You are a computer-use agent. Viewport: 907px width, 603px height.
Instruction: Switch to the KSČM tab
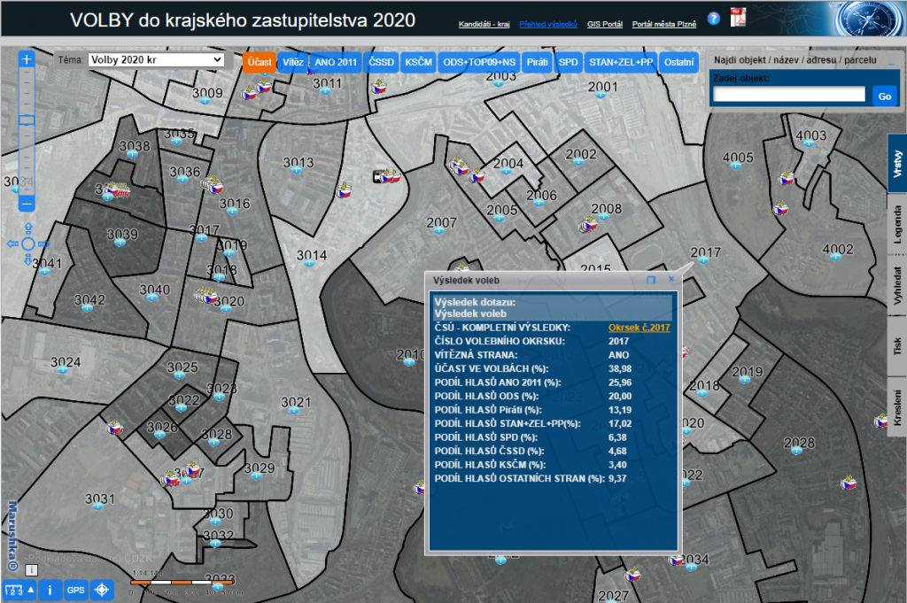click(x=418, y=63)
